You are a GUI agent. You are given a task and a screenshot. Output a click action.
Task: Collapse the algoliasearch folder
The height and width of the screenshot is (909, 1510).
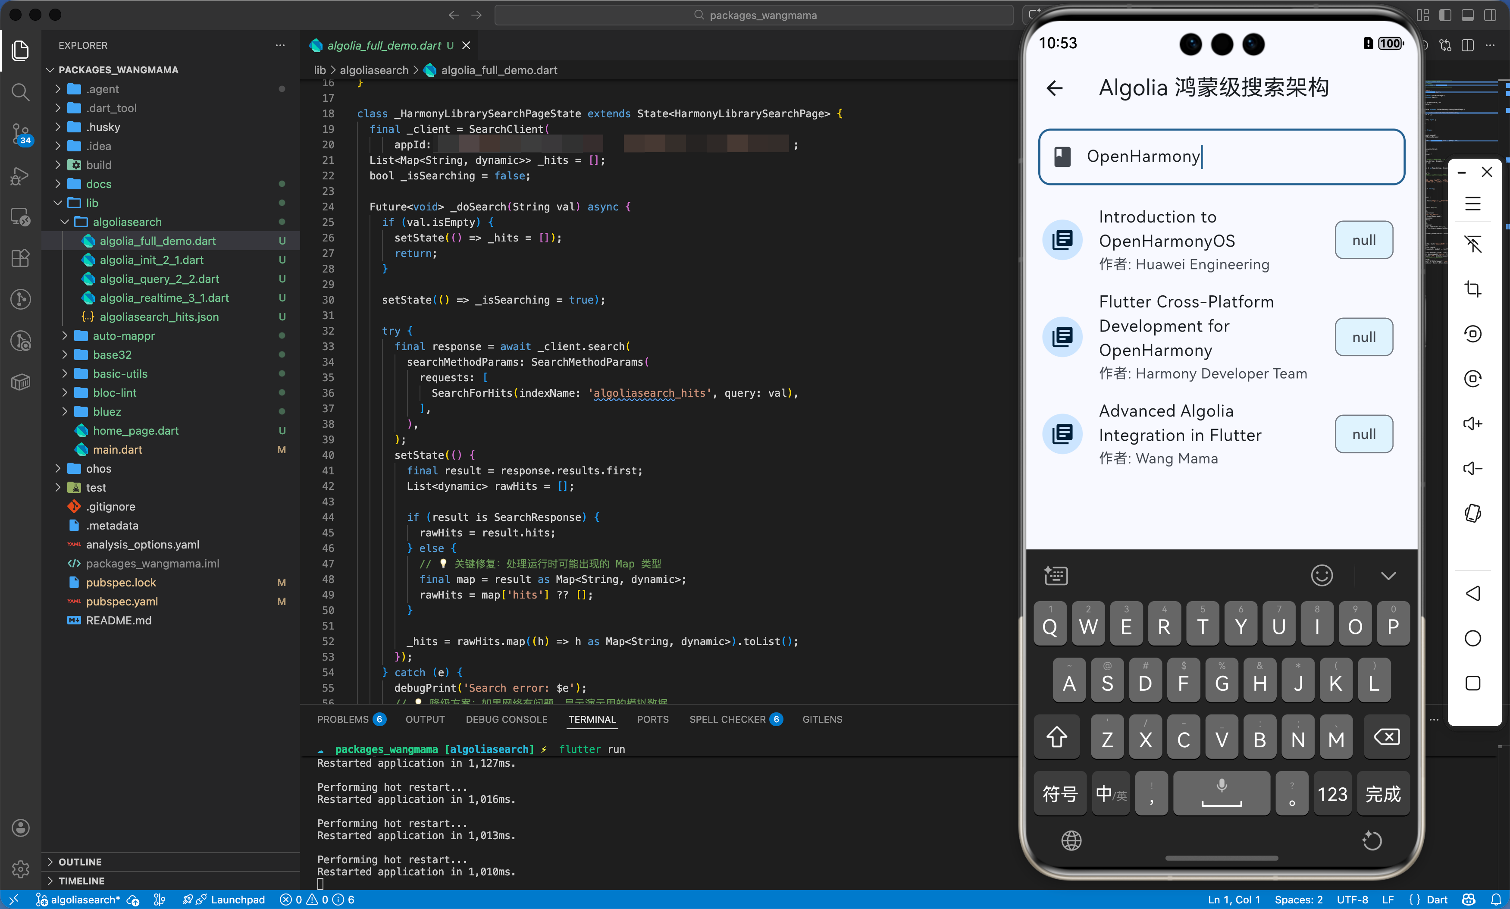pos(127,222)
